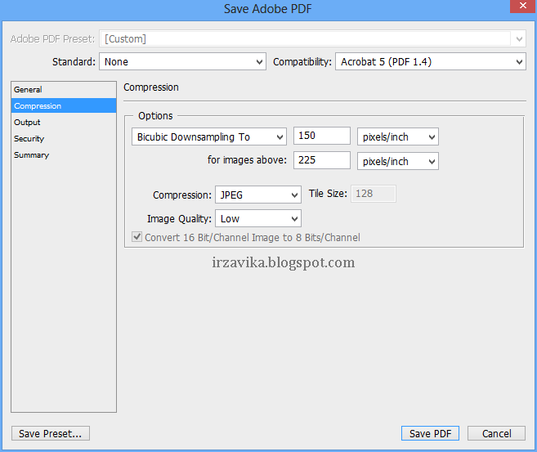Viewport: 537px width, 452px height.
Task: Open the Adobe PDF Preset dropdown
Action: click(x=313, y=39)
